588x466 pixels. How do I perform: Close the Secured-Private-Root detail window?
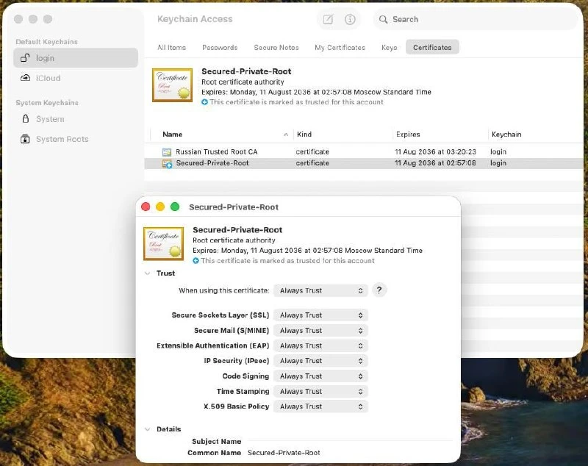pyautogui.click(x=146, y=207)
